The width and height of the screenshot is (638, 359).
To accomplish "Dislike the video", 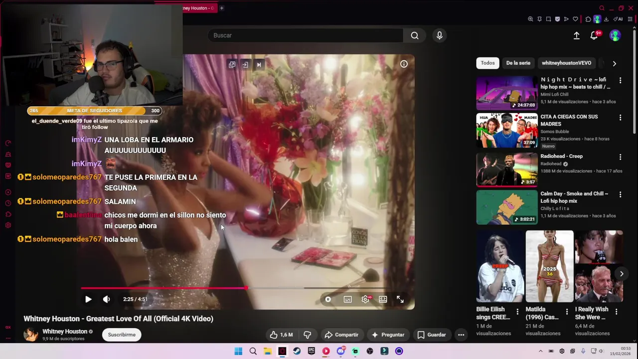I will (308, 335).
